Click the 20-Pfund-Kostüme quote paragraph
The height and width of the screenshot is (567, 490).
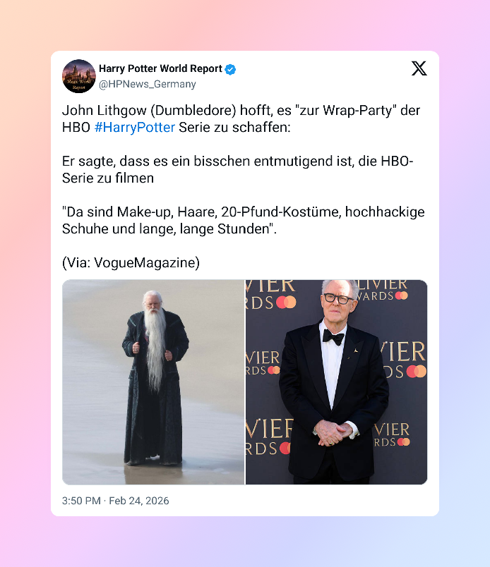(244, 220)
